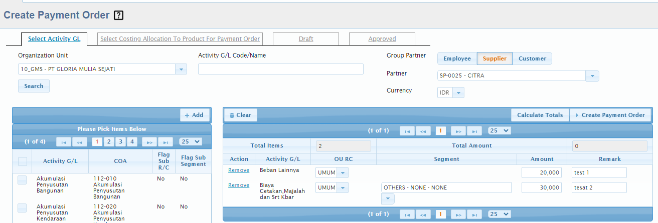Click previous-page icon in top right paginator
The width and height of the screenshot is (658, 223).
click(423, 131)
